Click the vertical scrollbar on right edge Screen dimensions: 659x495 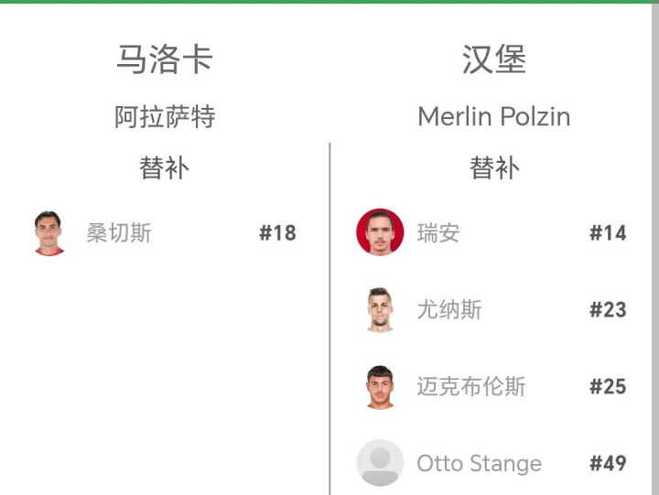[654, 247]
